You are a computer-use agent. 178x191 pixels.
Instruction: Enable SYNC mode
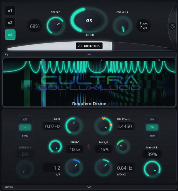pos(25,136)
